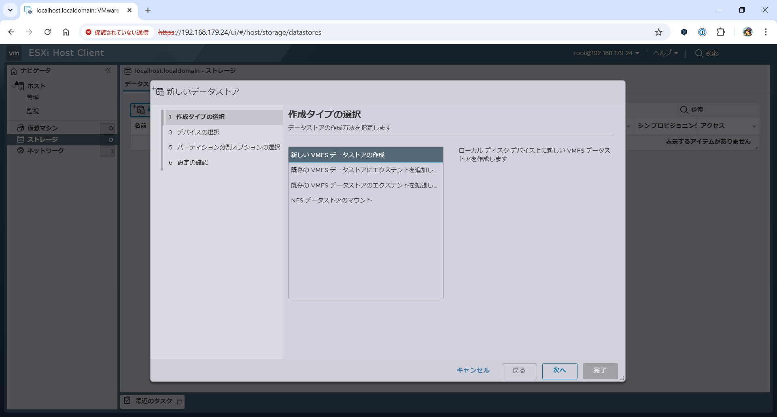
Task: Click the 戻る button
Action: [x=519, y=370]
